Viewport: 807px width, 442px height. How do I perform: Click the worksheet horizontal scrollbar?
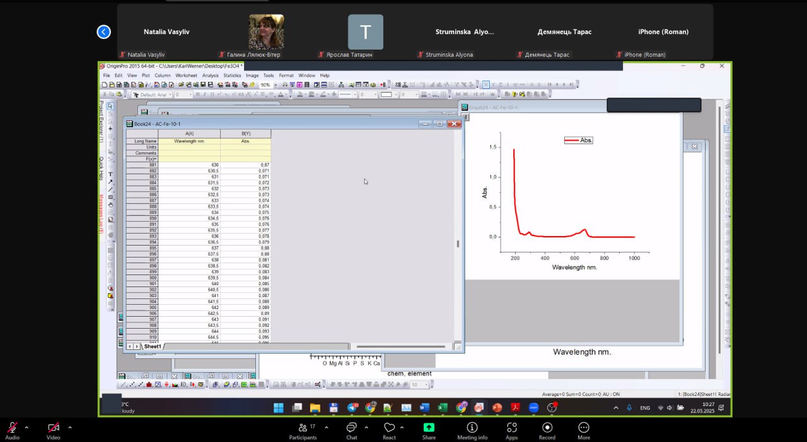pos(400,346)
